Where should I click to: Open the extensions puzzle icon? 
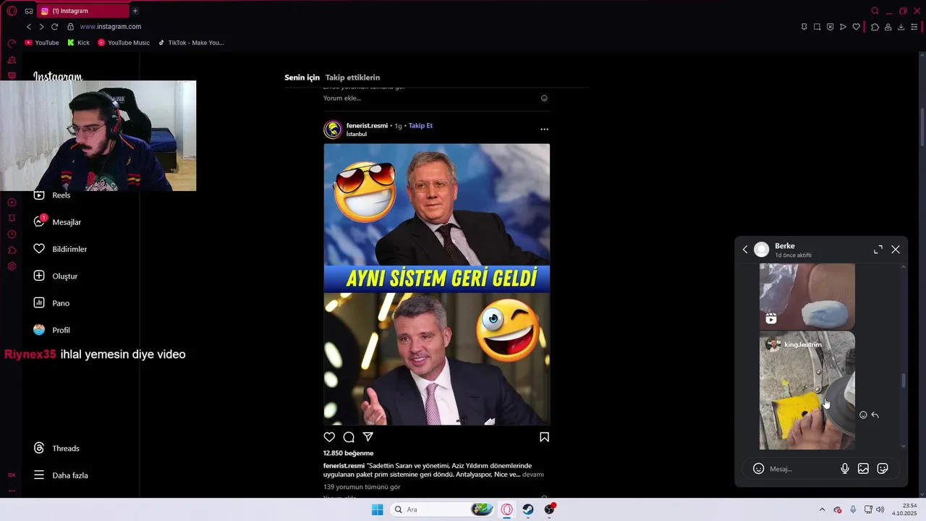(x=875, y=27)
